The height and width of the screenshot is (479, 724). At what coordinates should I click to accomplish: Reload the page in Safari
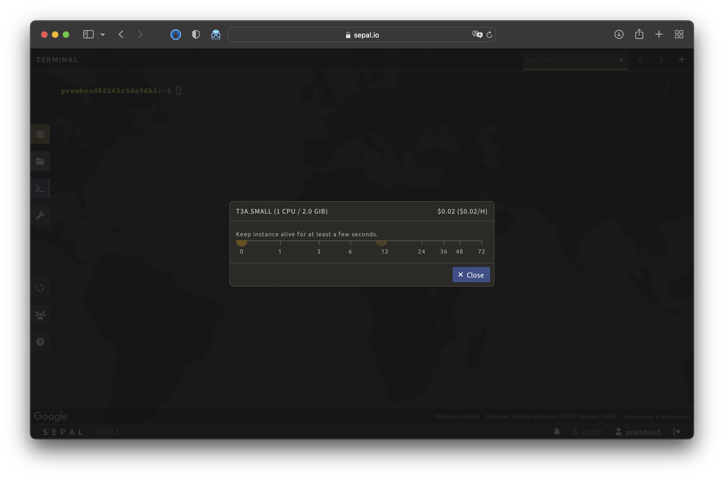click(489, 35)
